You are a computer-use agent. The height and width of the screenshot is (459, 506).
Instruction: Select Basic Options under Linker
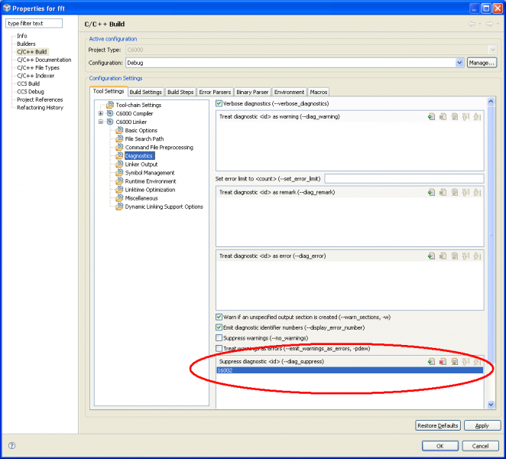141,130
